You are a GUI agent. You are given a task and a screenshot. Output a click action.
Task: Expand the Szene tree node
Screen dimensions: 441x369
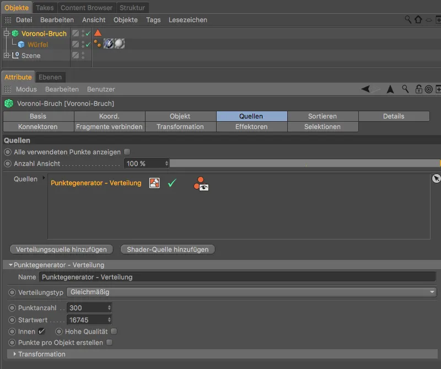7,56
